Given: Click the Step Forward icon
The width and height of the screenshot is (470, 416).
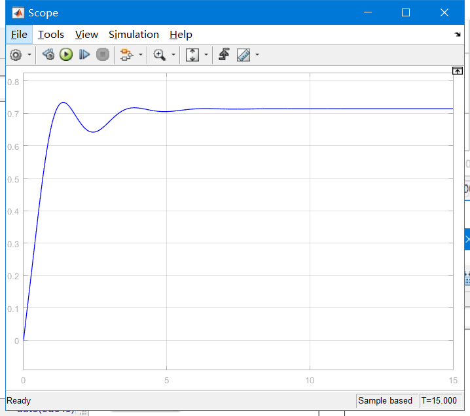Looking at the screenshot, I should coord(84,55).
